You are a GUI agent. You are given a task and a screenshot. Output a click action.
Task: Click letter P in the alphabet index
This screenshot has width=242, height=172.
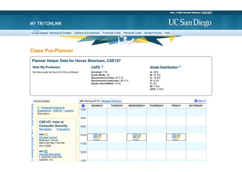click(x=32, y=147)
